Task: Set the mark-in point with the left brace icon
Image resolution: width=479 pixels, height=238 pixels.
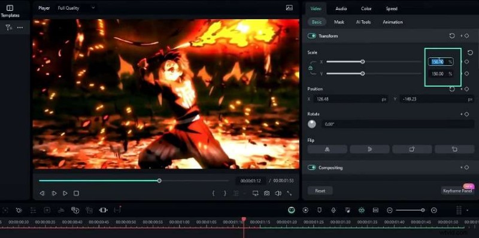Action: (x=214, y=193)
